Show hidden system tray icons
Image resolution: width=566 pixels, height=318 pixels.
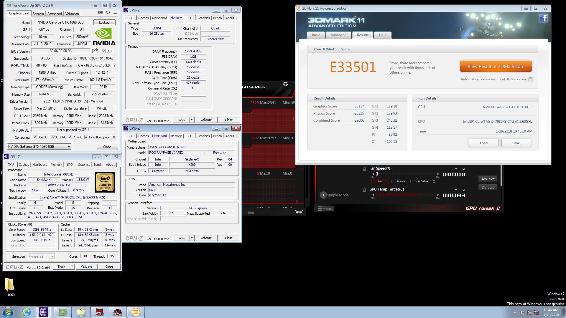click(515, 312)
